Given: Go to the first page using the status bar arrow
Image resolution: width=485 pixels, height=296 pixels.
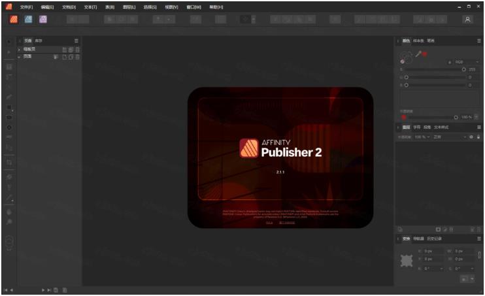Looking at the screenshot, I should click(6, 290).
